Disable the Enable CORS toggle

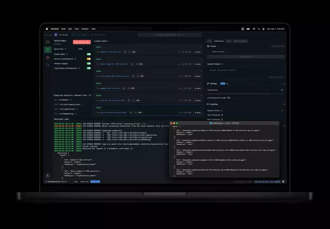[x=89, y=54]
